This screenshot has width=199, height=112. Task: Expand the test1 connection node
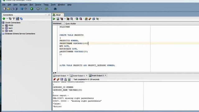[3, 28]
